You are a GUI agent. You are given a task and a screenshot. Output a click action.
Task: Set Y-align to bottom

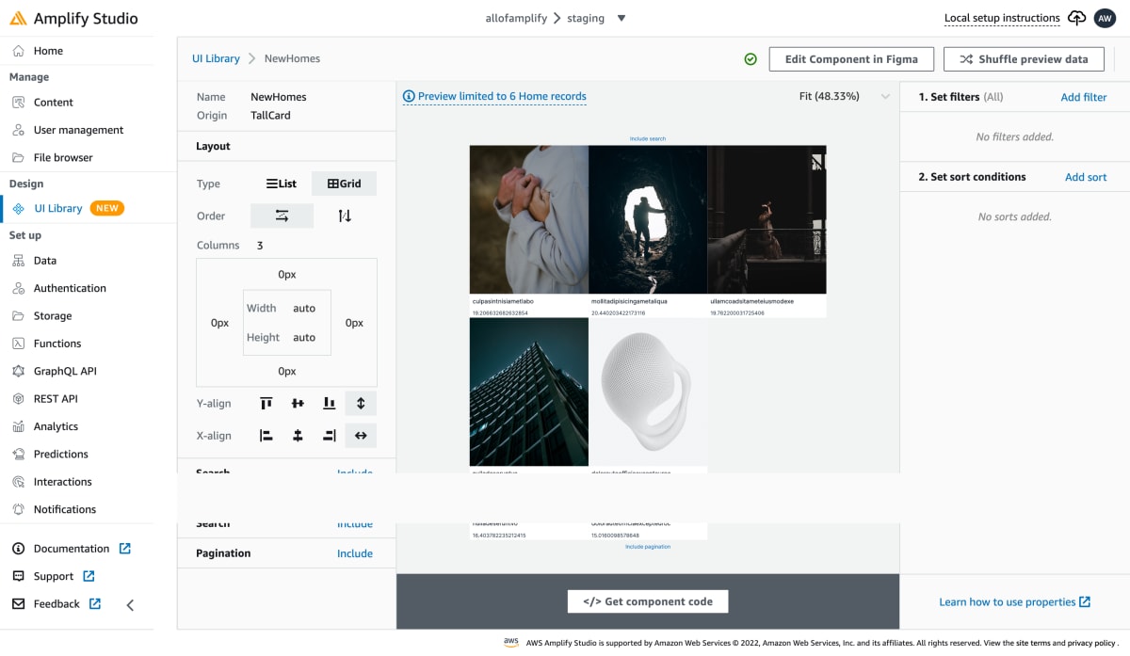coord(330,403)
